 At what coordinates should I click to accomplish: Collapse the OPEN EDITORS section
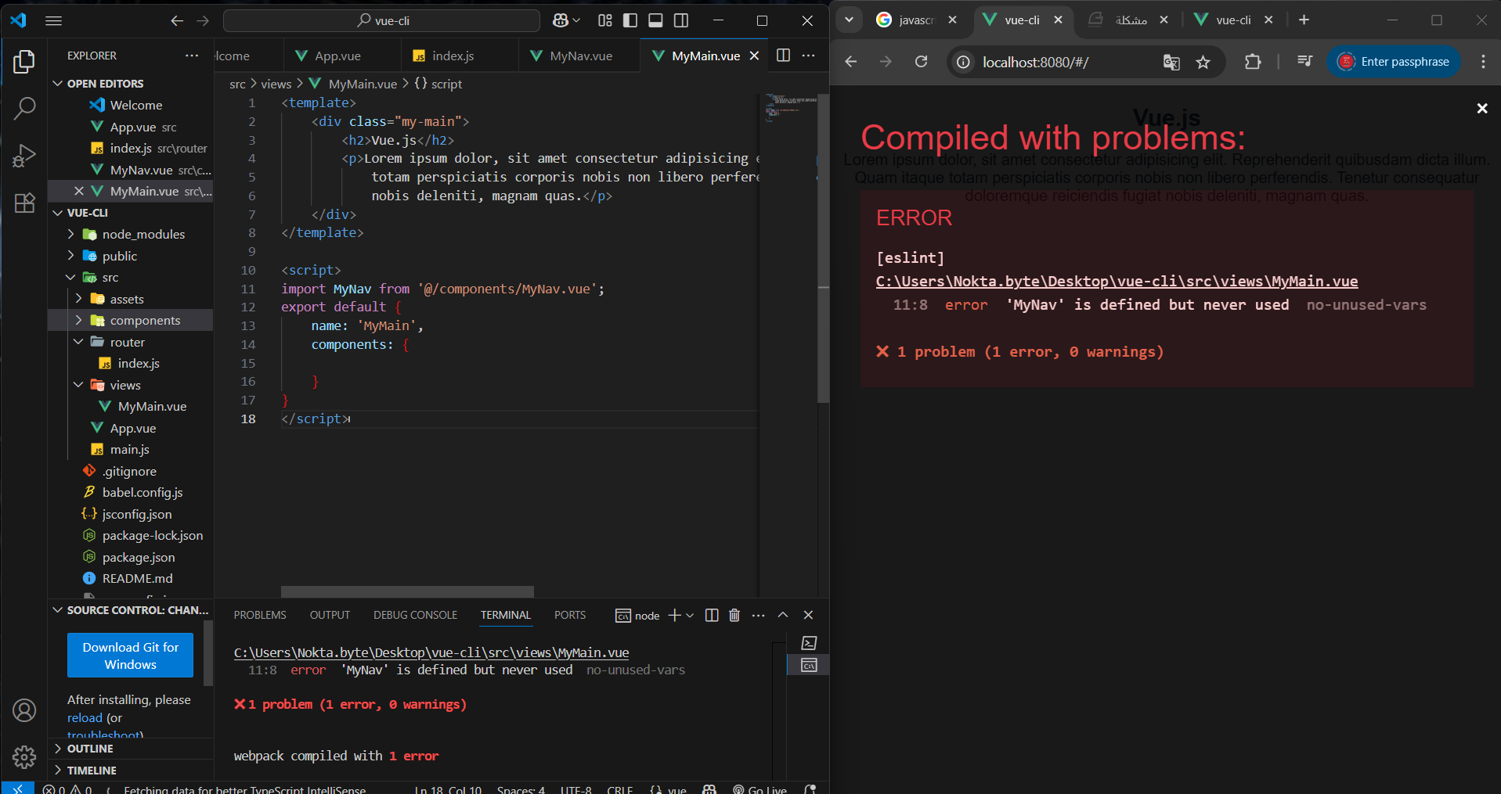105,84
